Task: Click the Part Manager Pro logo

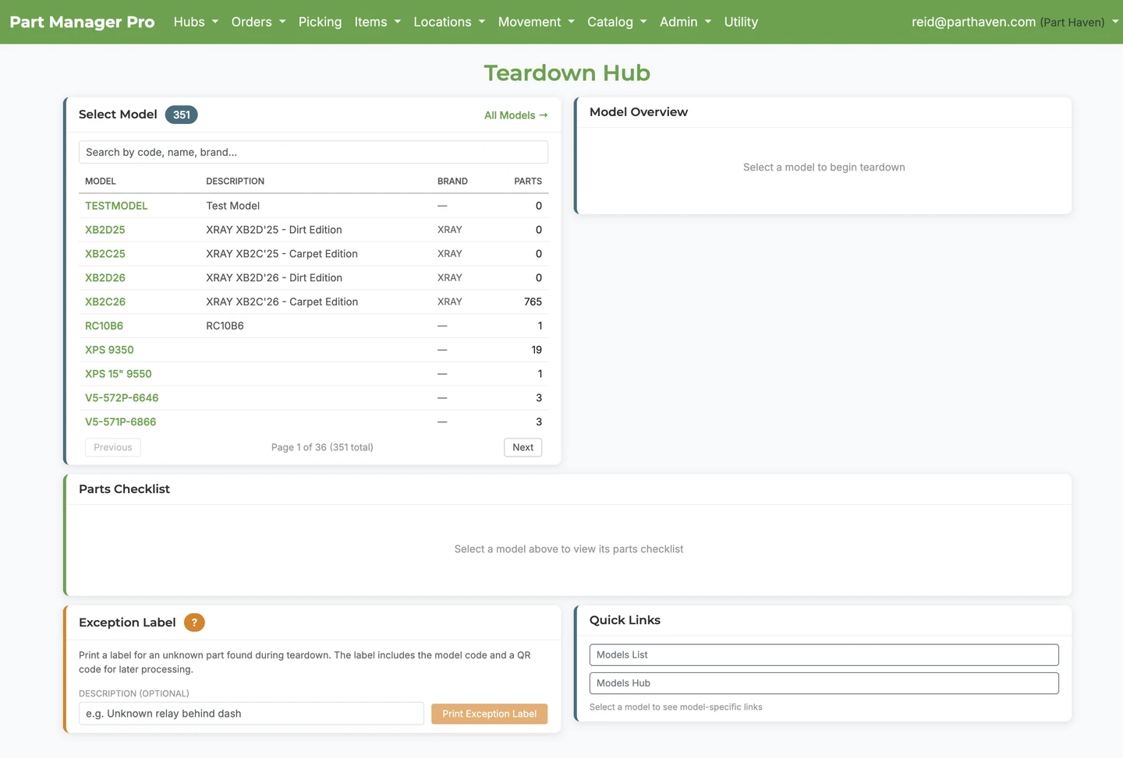Action: coord(82,22)
